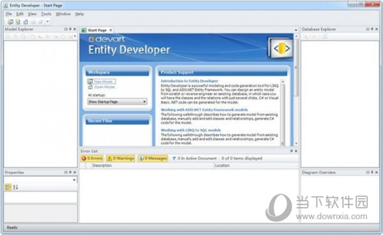The height and width of the screenshot is (235, 383).
Task: Open the Properties object selector combo box
Action: (x=41, y=180)
